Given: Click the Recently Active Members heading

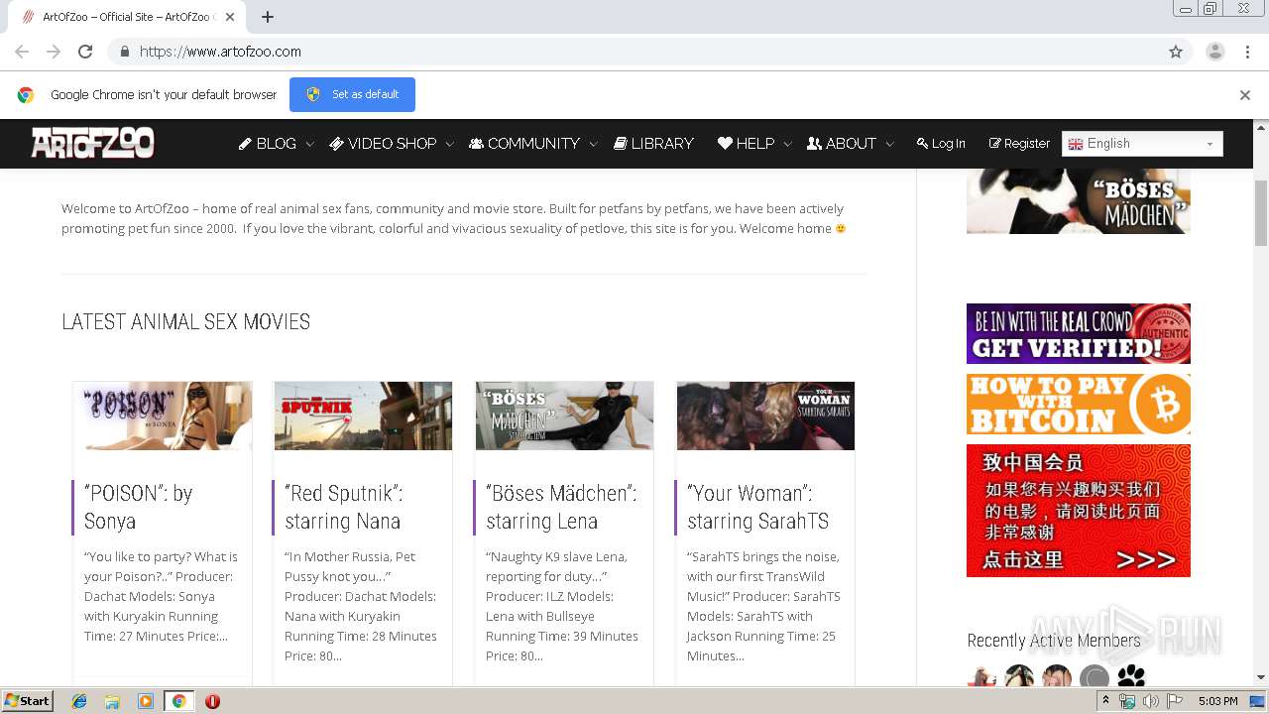Looking at the screenshot, I should 1054,641.
